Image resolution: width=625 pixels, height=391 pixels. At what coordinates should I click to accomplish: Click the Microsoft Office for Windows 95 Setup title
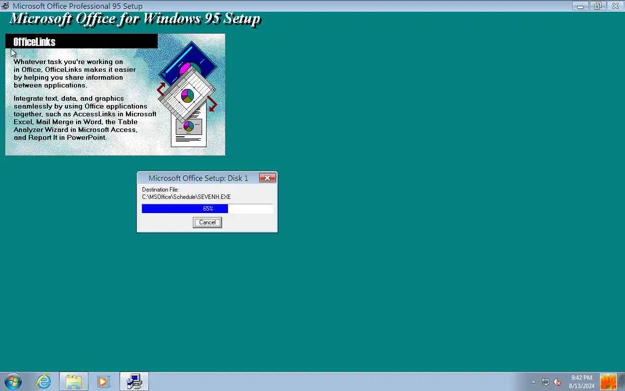(135, 19)
